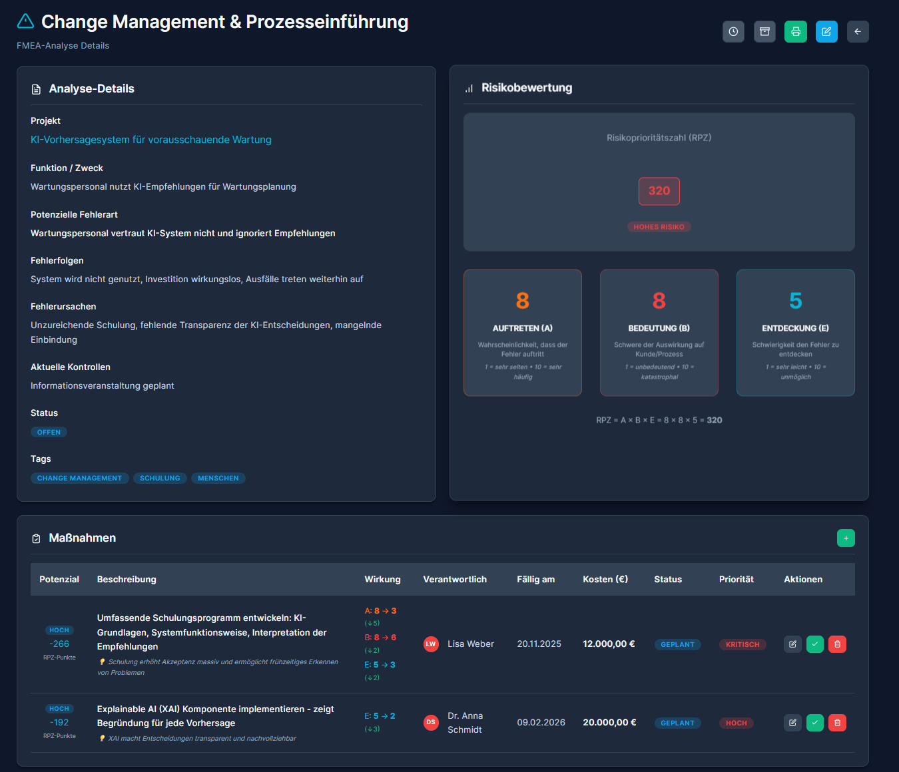Open Lisa Weber's avatar badge LW
The height and width of the screenshot is (772, 899).
(431, 644)
